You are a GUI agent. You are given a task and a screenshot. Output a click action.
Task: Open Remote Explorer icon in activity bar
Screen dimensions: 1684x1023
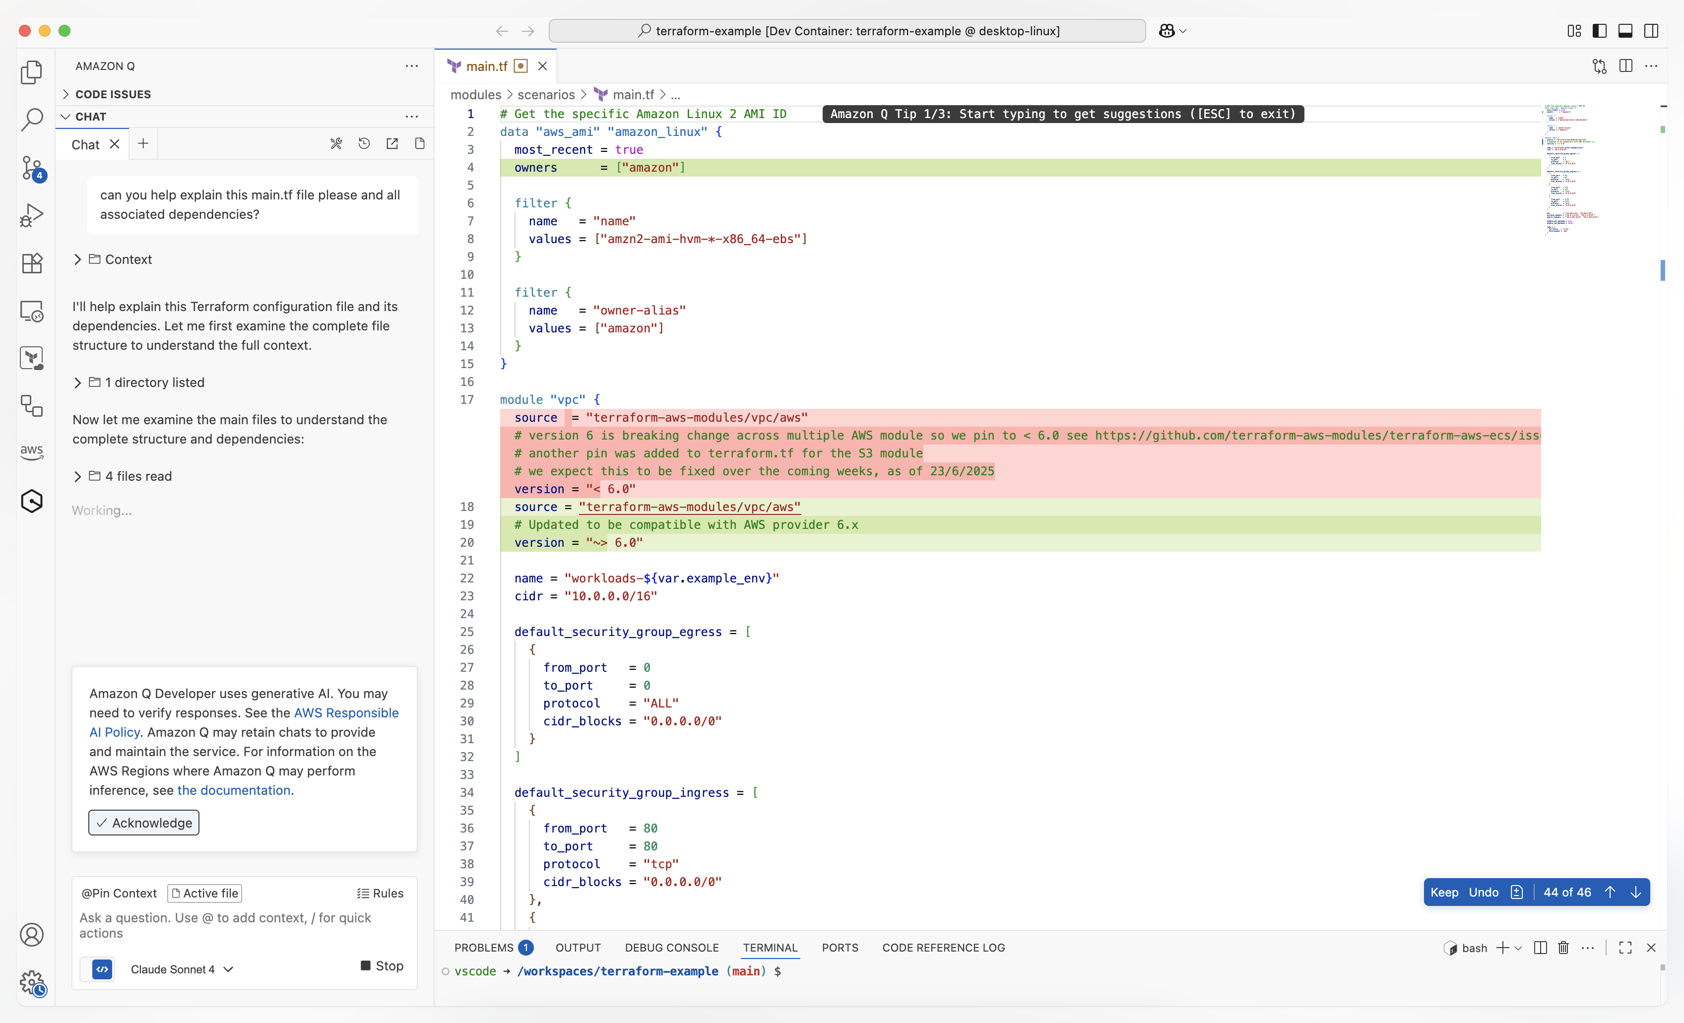click(31, 311)
